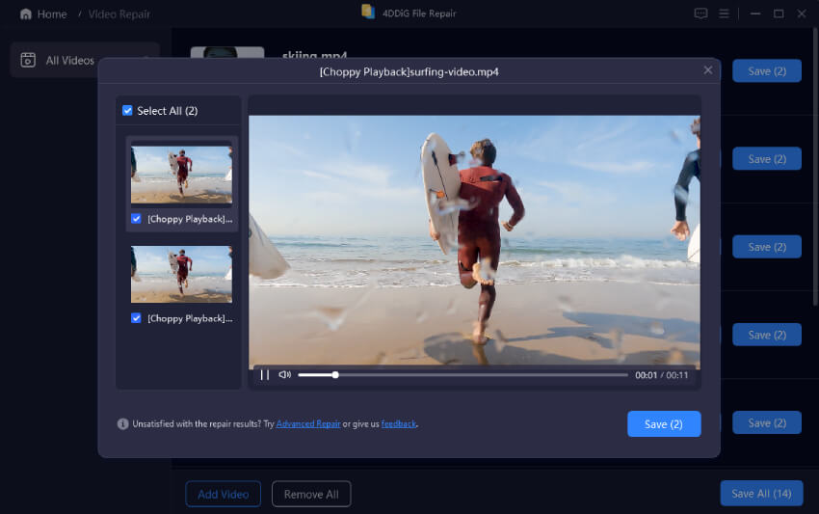
Task: Click the feedback link in the dialog
Action: tap(398, 423)
